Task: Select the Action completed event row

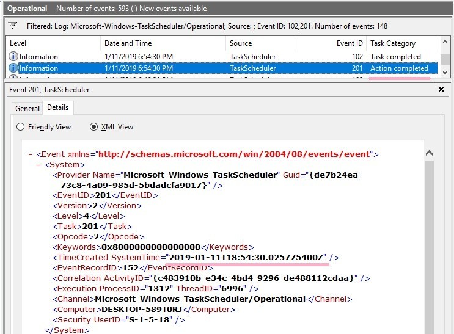Action: 222,68
